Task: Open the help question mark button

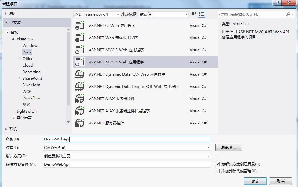Action: tap(277, 3)
